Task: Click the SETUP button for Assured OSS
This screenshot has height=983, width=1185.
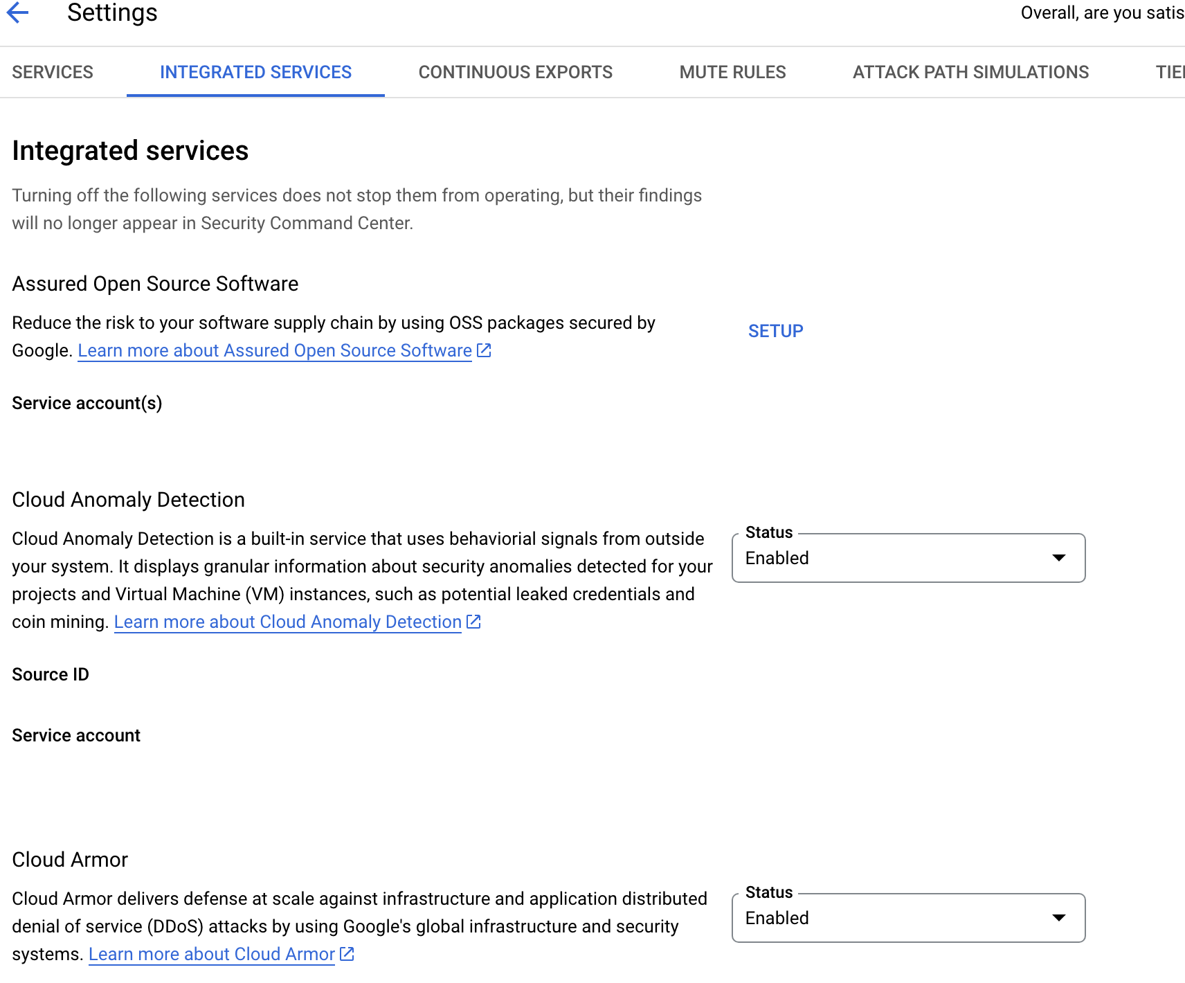Action: coord(775,331)
